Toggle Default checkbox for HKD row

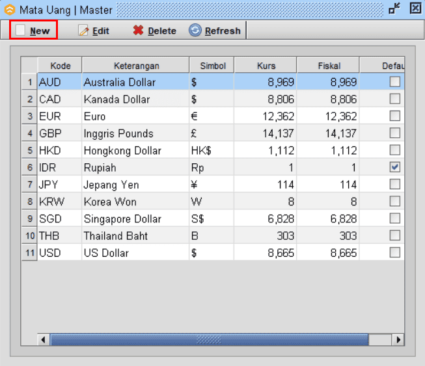[x=394, y=150]
